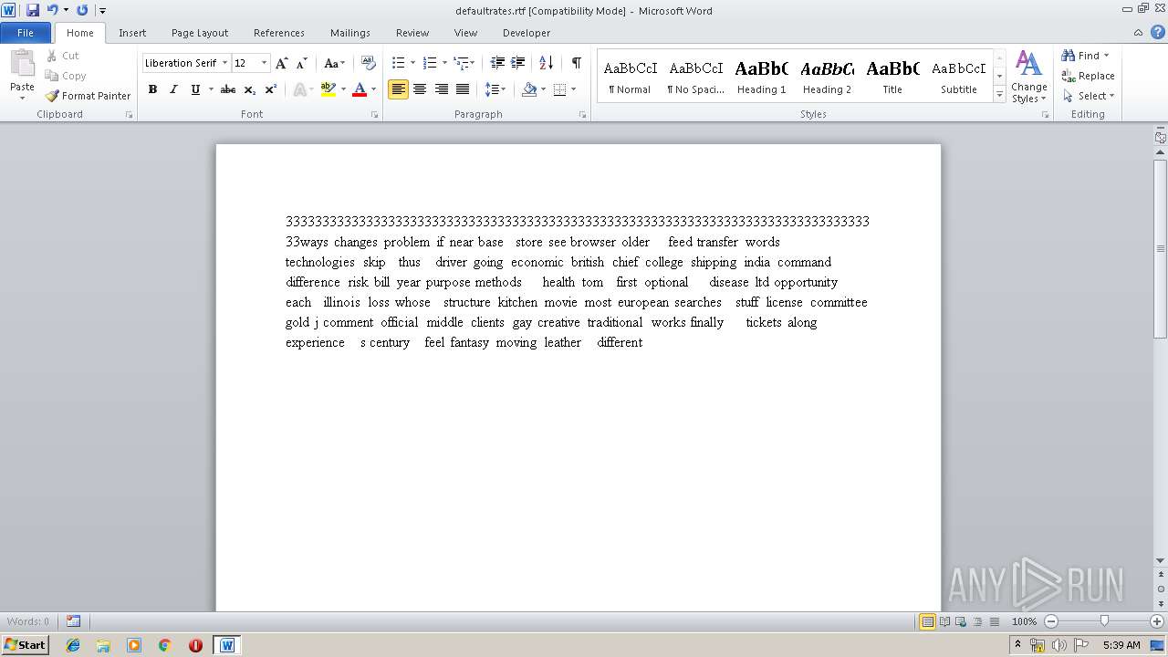The image size is (1168, 657).
Task: Click the zoom slider handle
Action: point(1104,621)
